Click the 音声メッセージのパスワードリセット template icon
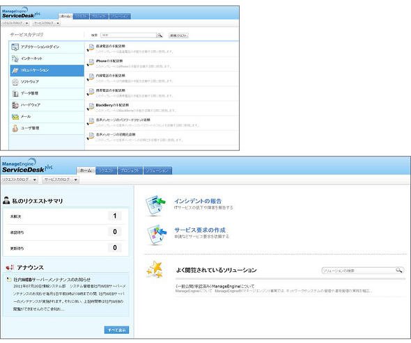Screen dimensions: 411x343 point(91,121)
